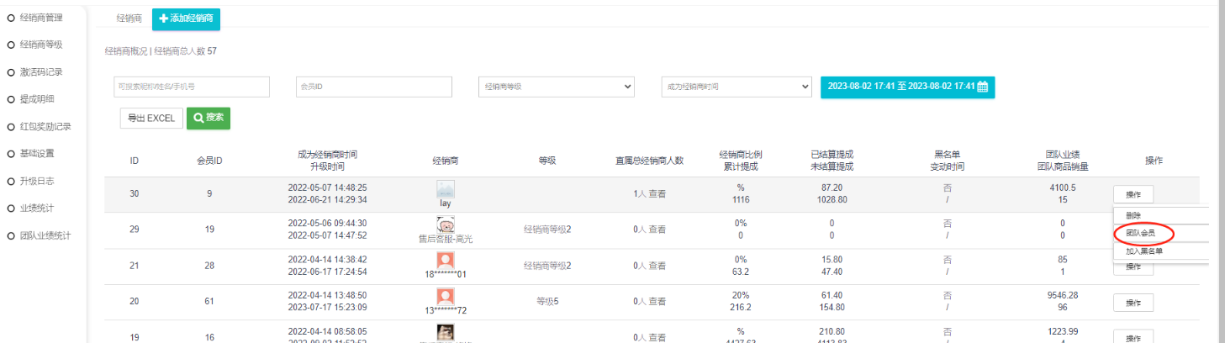The image size is (1225, 343).
Task: Click 查看 link in the ID 30 row
Action: pos(657,194)
